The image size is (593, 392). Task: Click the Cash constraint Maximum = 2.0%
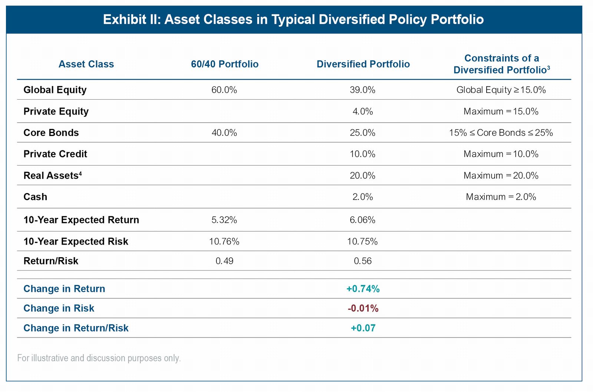coord(501,197)
